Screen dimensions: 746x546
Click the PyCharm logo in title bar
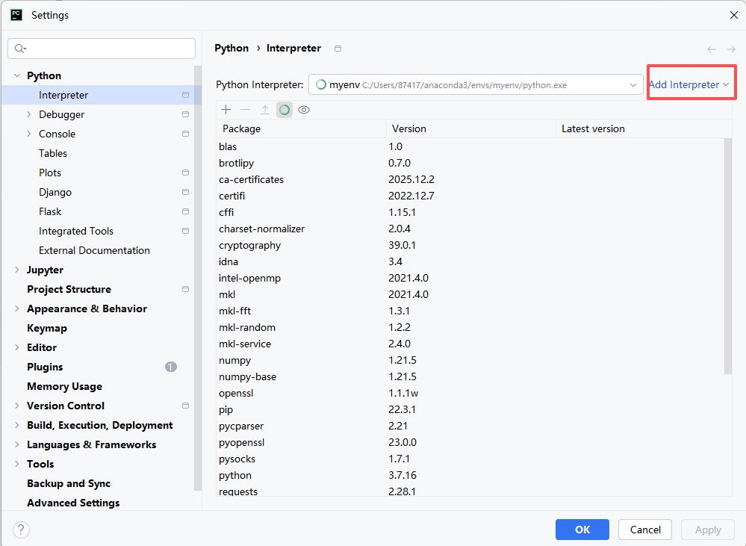[16, 15]
